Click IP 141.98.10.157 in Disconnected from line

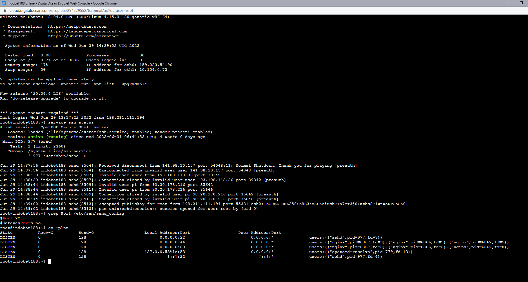click(206, 170)
